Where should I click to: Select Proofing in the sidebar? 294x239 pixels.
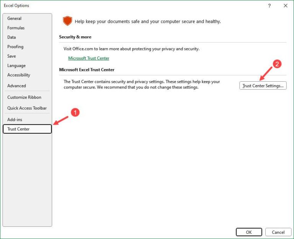tap(15, 47)
